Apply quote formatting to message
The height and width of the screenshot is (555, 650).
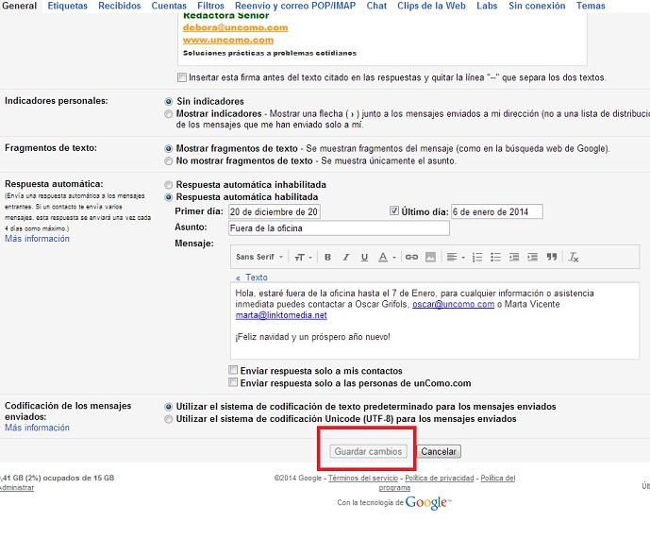(x=552, y=257)
